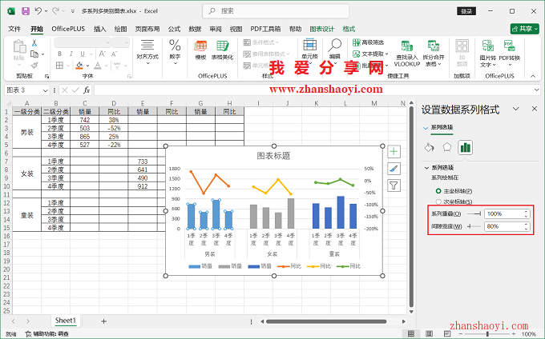545x339 pixels.
Task: Click the search box in title bar
Action: [x=276, y=11]
